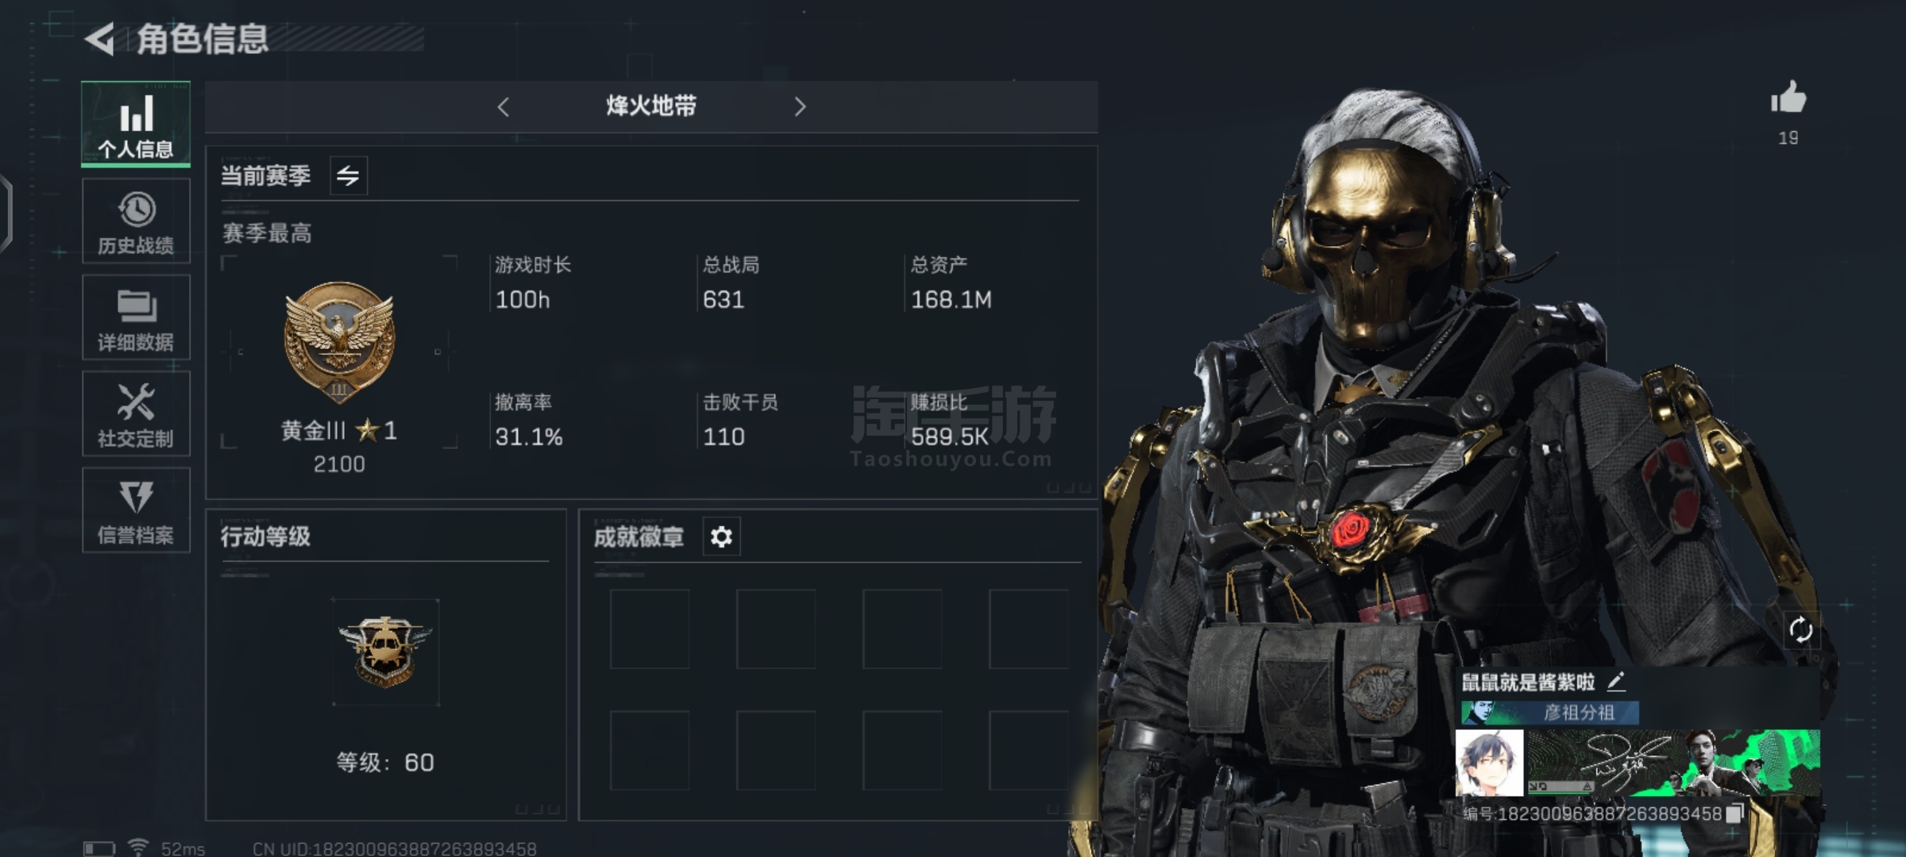The image size is (1906, 857).
Task: Open the 历史战绩 history tab
Action: 136,221
